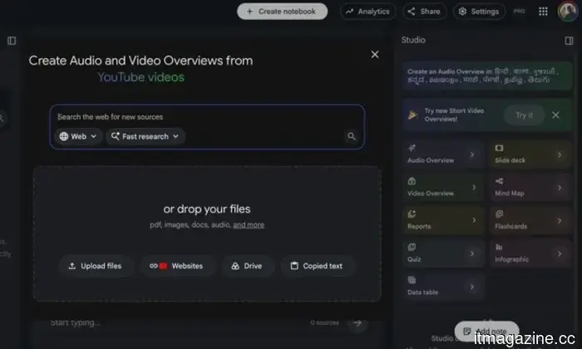Click the Upload files button

point(96,266)
